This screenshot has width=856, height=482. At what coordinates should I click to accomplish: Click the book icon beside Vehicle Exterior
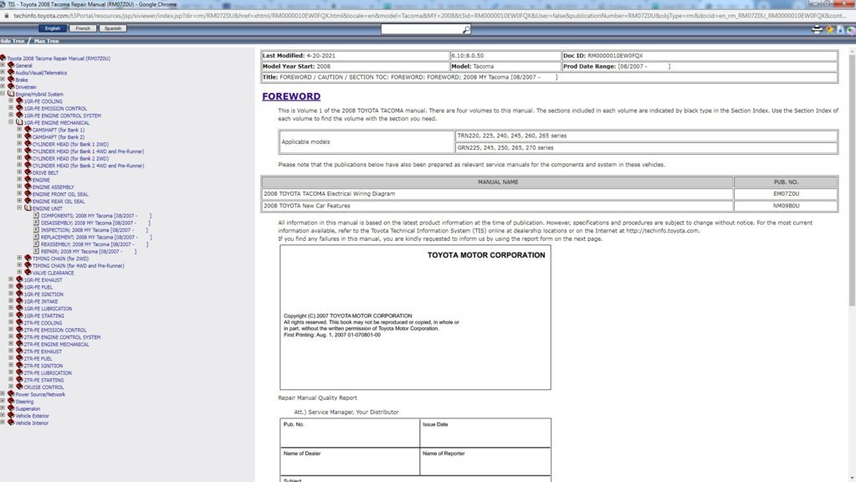pos(11,415)
